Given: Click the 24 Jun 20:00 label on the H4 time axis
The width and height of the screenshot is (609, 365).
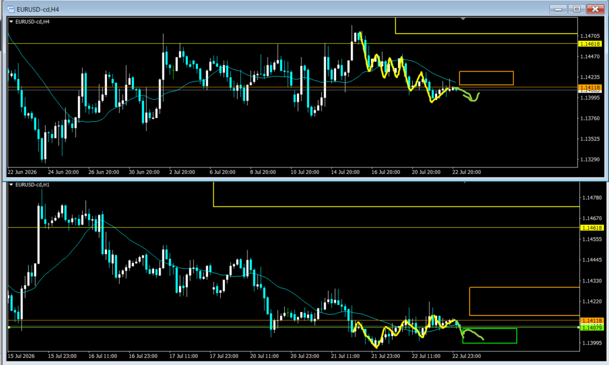Looking at the screenshot, I should (x=63, y=172).
